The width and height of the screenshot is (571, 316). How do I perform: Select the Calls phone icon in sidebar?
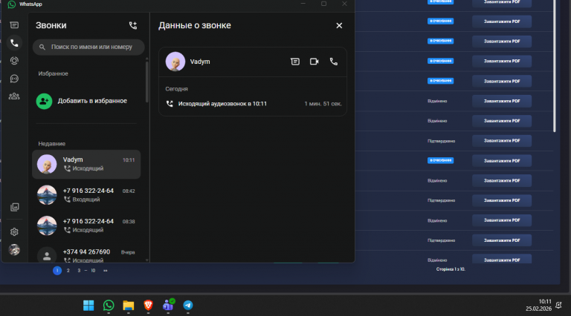click(14, 43)
